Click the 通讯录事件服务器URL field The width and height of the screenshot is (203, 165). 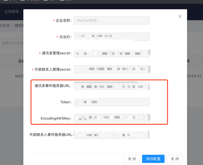(x=111, y=86)
